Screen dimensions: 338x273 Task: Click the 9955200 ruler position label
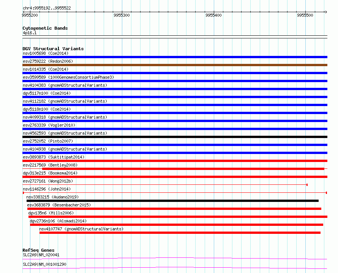tap(30, 15)
